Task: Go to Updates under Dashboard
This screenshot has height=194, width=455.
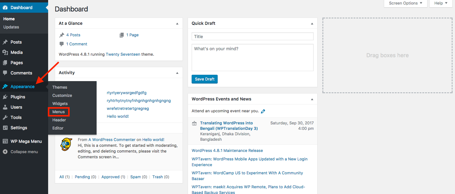Action: [11, 27]
